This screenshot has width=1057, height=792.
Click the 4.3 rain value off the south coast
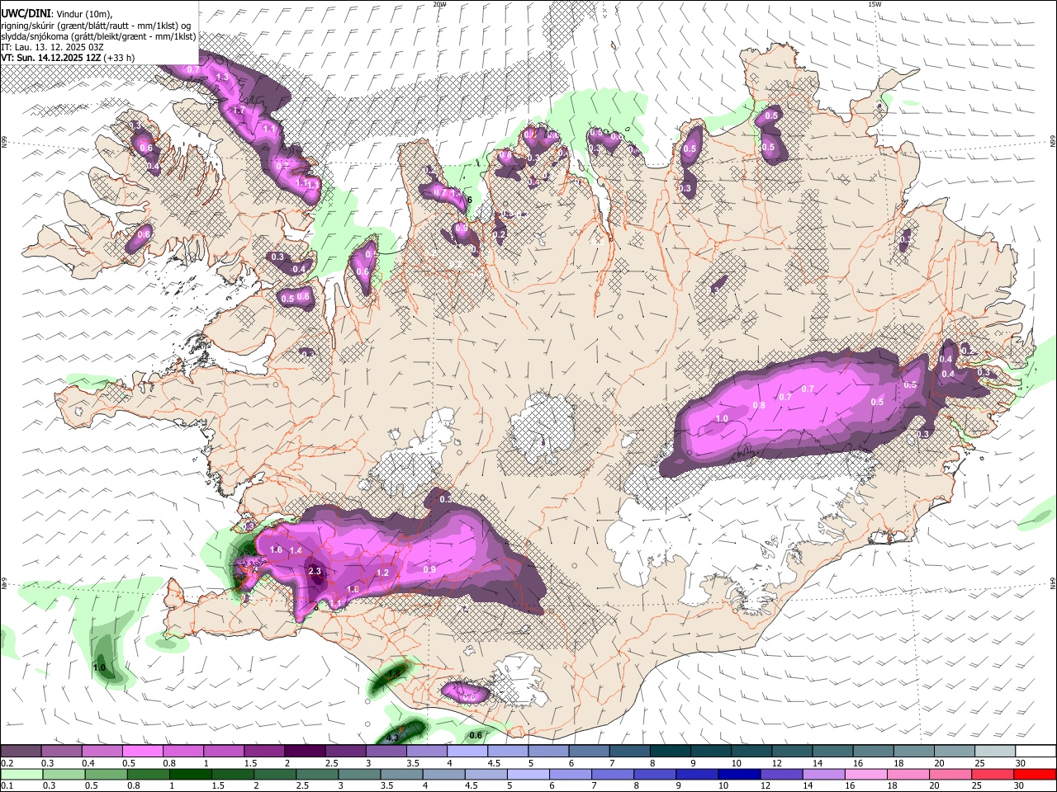[x=392, y=737]
